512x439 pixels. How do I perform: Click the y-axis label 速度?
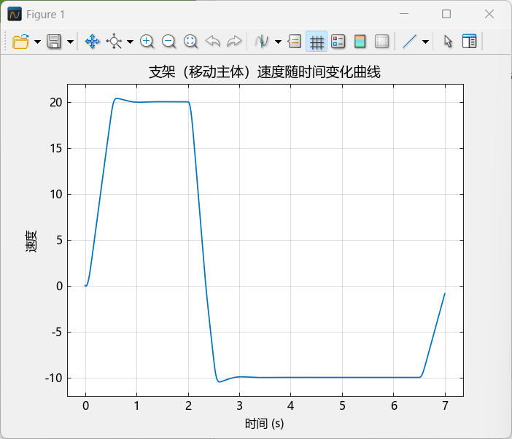pos(31,241)
